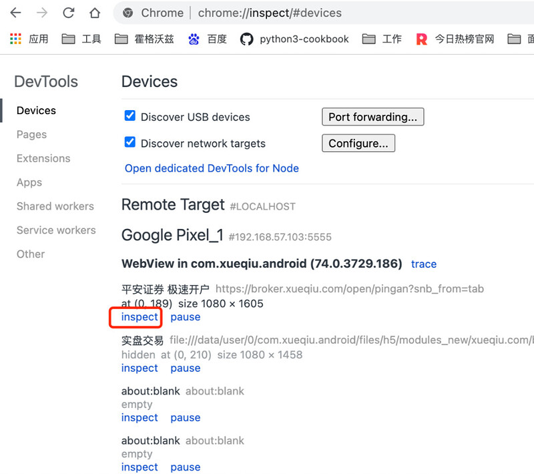534x474 pixels.
Task: Click the browser back arrow
Action: tap(15, 13)
